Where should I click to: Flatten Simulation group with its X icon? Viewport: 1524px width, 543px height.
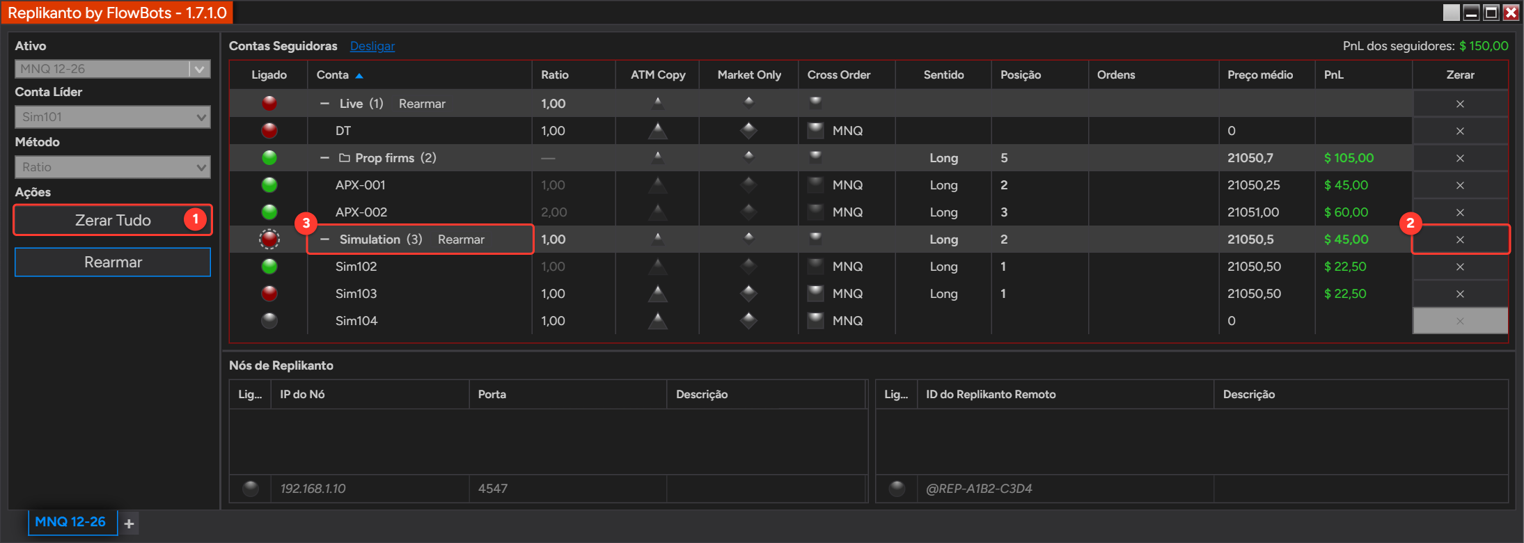pos(1460,239)
